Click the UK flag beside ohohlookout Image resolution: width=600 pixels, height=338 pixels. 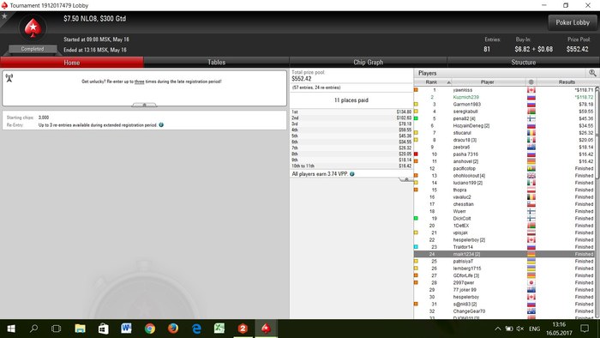[531, 176]
